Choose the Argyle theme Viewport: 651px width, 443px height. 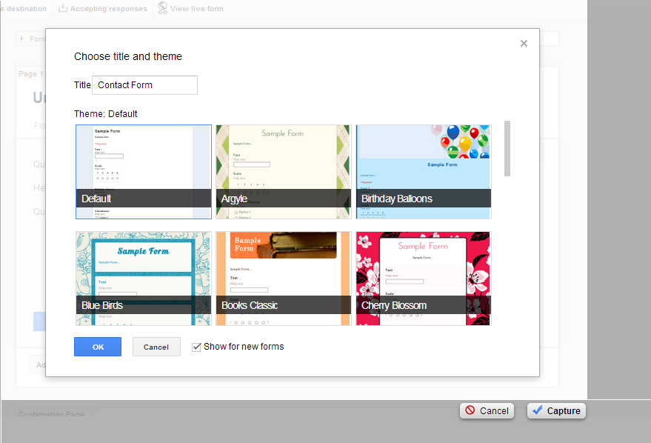click(x=283, y=171)
